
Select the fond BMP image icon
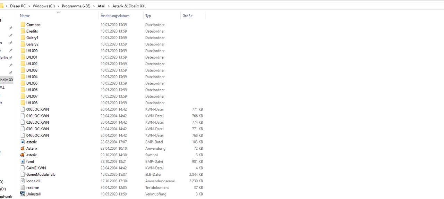pos(23,161)
